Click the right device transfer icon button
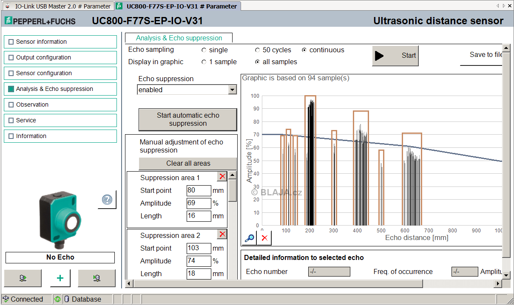 click(97, 278)
